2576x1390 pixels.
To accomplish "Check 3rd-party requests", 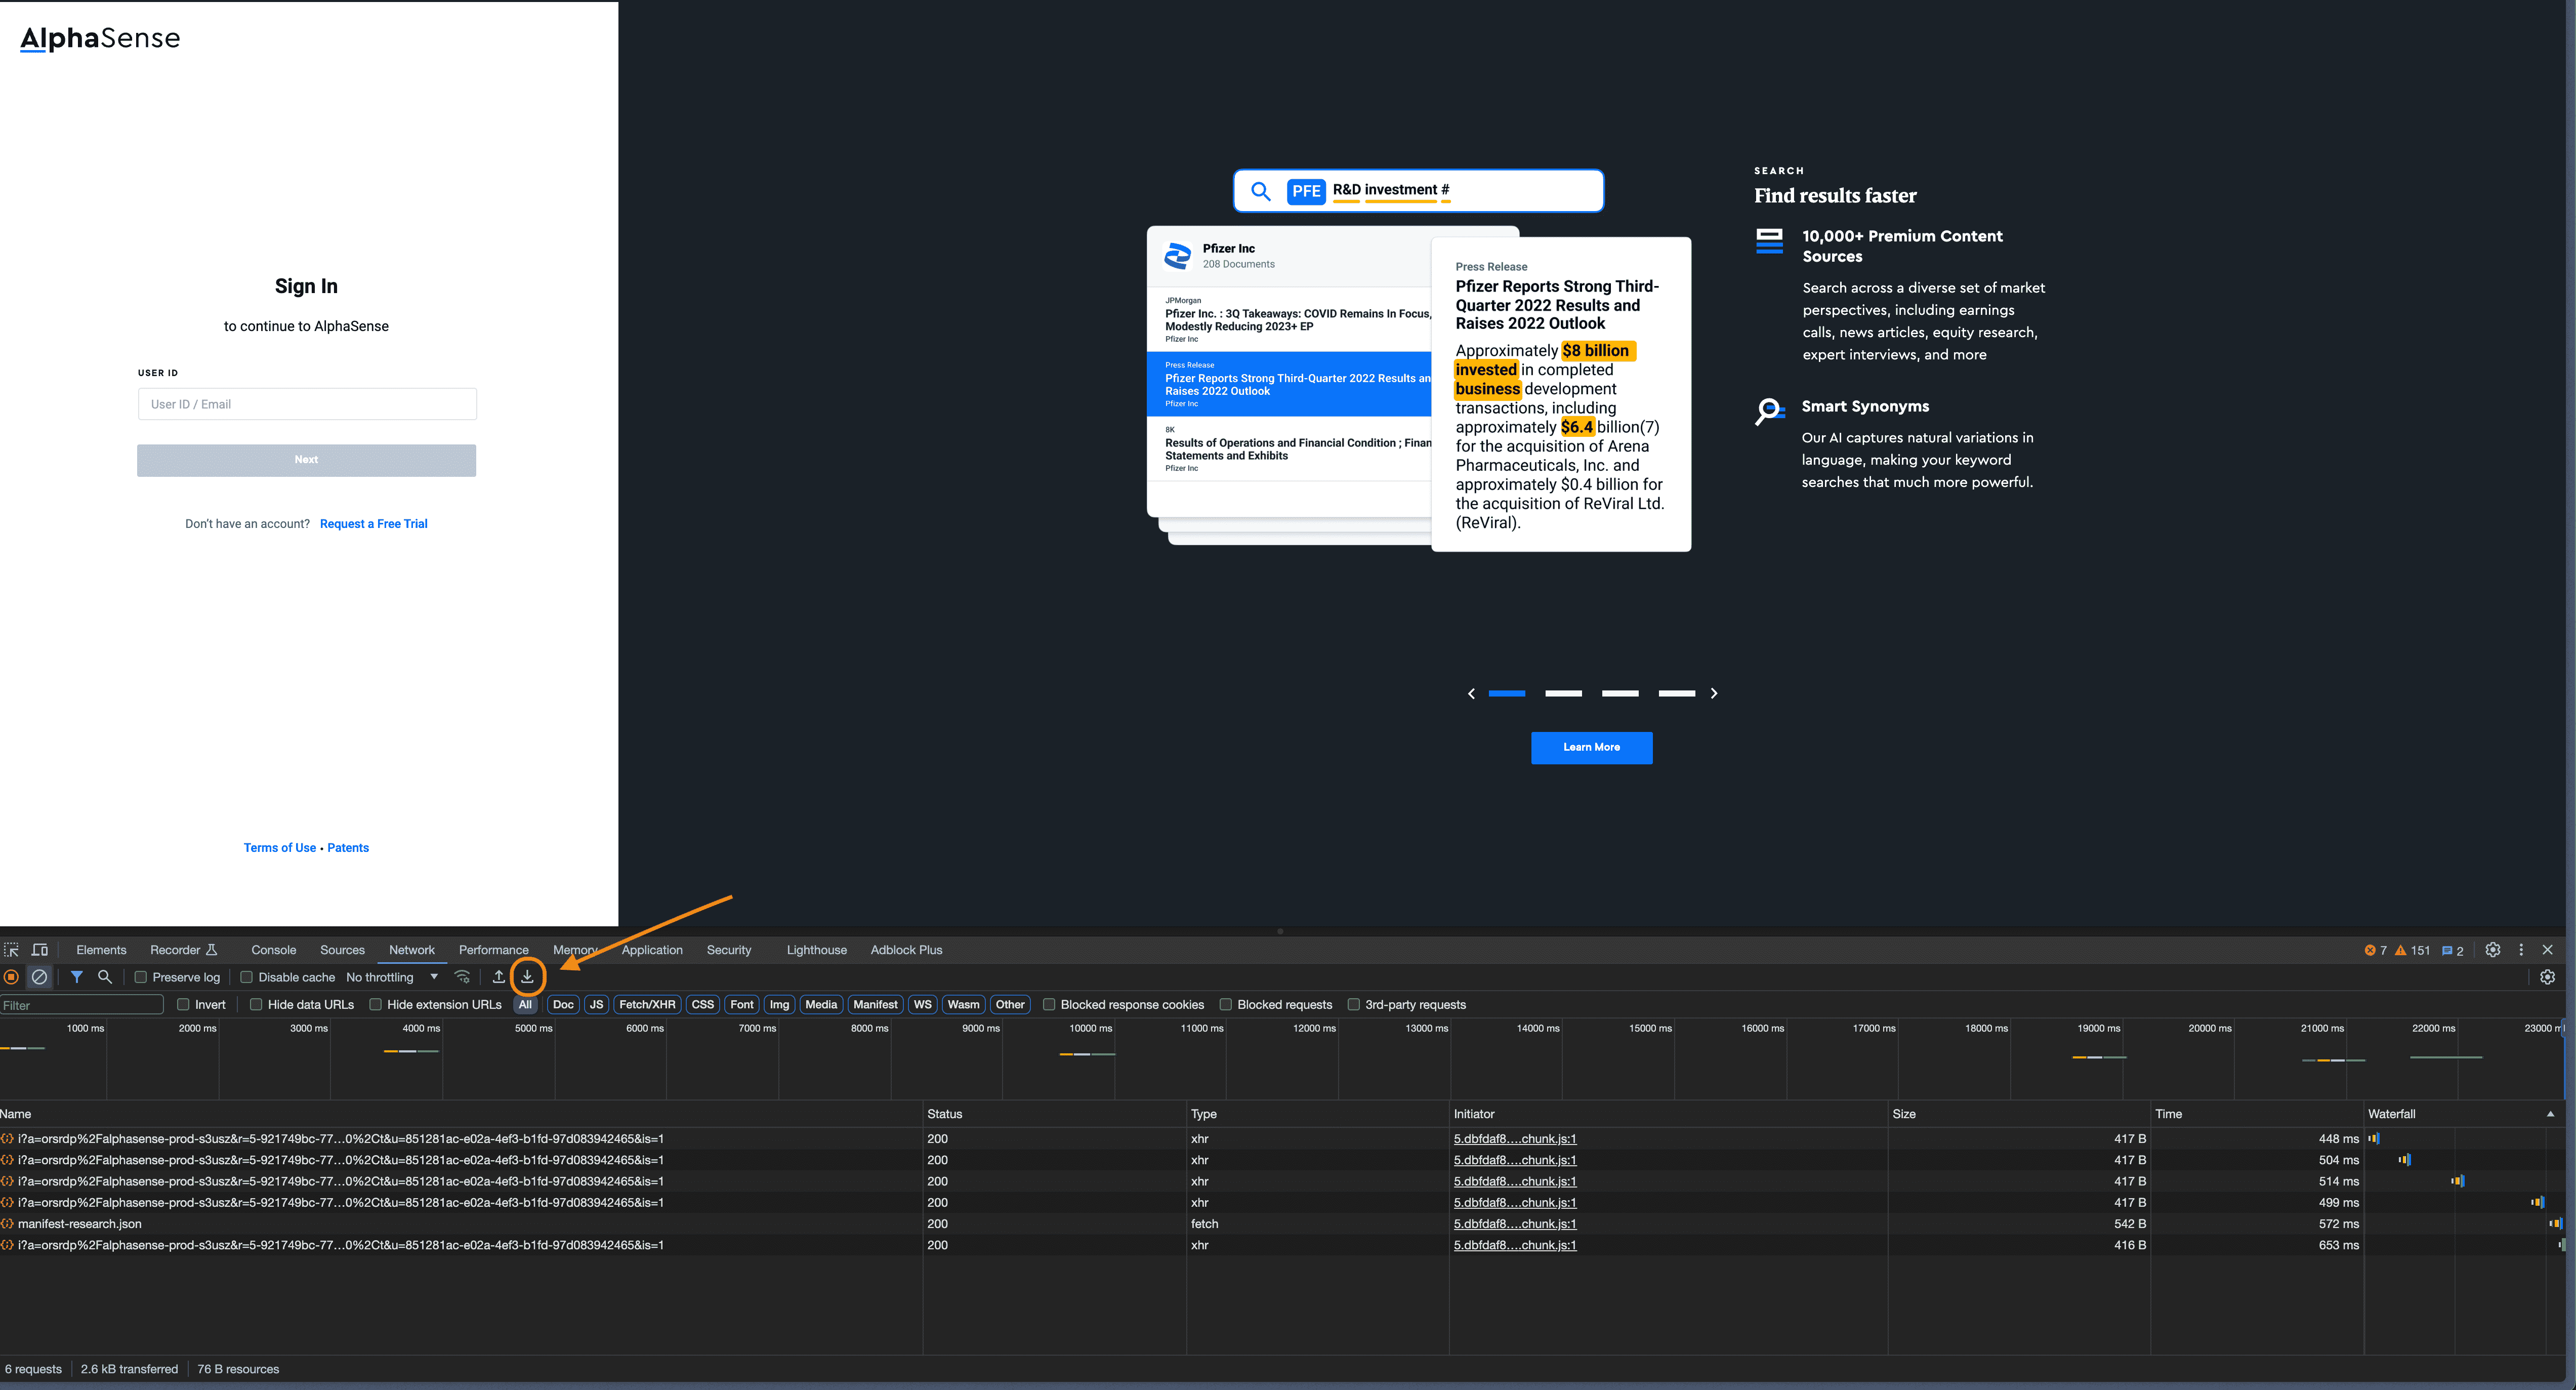I will click(1353, 1004).
